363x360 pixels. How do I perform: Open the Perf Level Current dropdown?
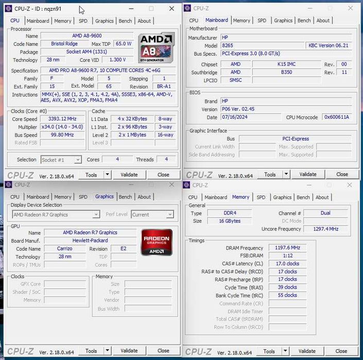152,214
